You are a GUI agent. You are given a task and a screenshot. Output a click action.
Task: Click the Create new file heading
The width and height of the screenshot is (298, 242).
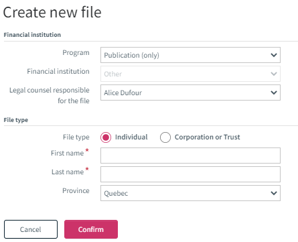52,12
